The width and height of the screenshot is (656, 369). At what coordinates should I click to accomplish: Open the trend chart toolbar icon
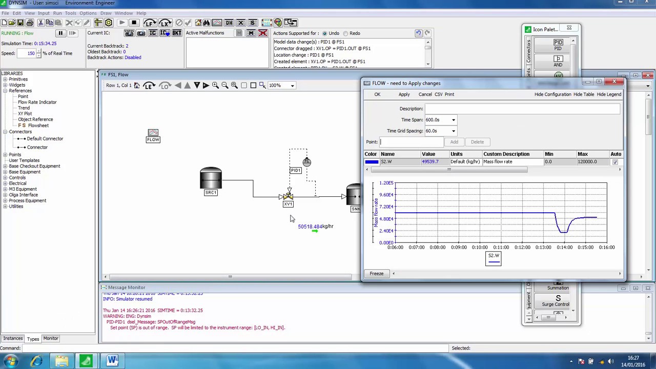click(x=217, y=23)
